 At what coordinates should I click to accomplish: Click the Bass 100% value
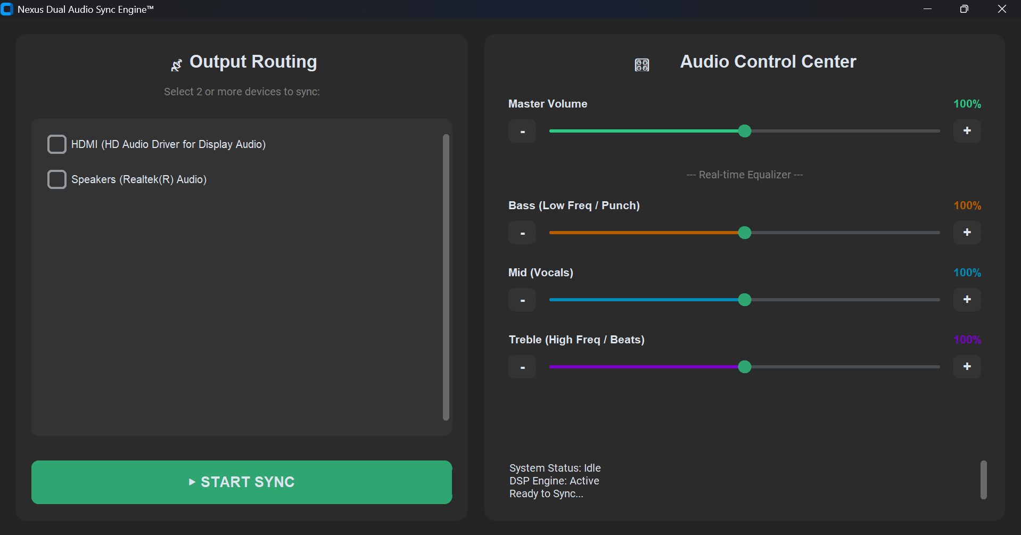point(967,205)
